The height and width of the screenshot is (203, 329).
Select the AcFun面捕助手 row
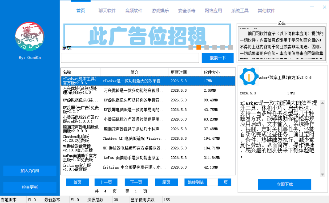[x=148, y=158]
